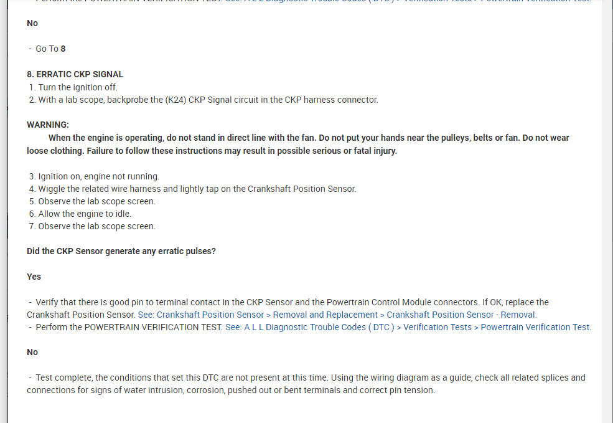Screen dimensions: 613x423
Task: Click step 3 'Ignition on, engine not running'
Action: point(98,176)
